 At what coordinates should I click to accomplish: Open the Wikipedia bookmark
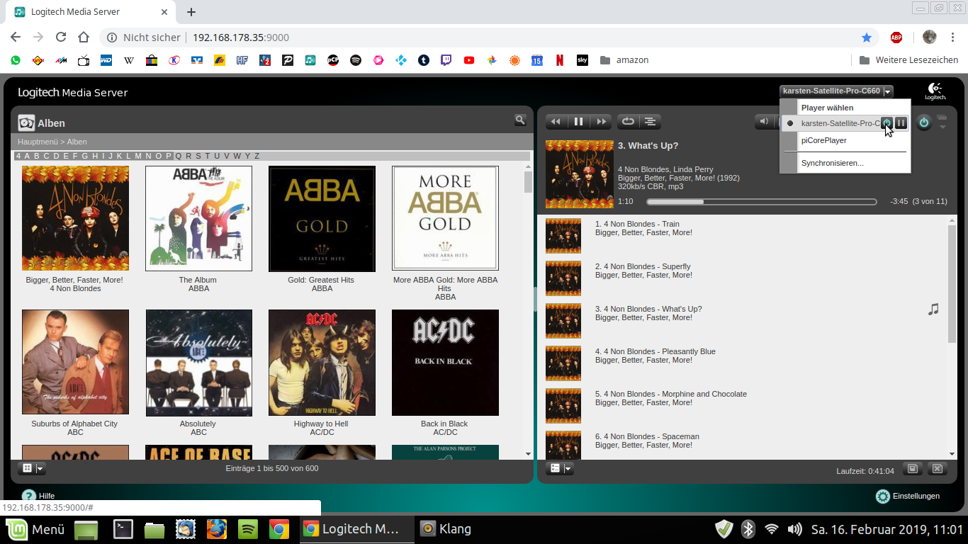click(x=129, y=60)
